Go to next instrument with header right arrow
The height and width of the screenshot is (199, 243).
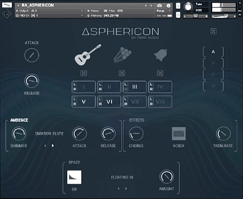(151, 6)
